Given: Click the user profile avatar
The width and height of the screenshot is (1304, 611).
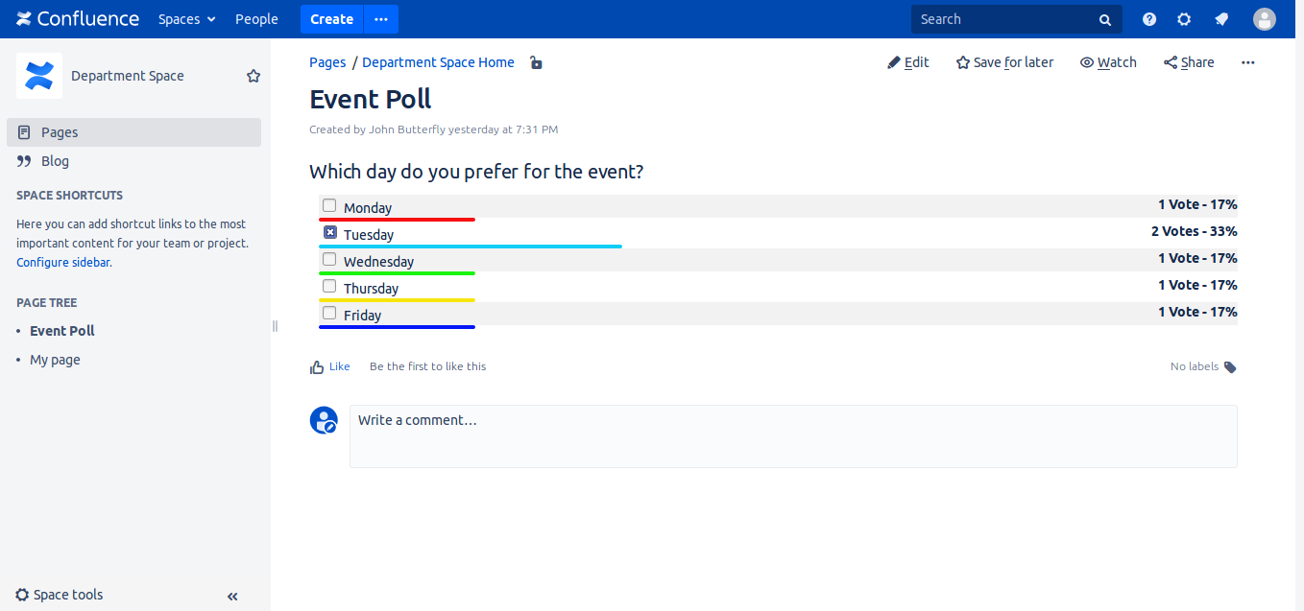Looking at the screenshot, I should tap(1265, 19).
